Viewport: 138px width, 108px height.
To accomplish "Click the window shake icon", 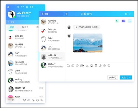I will point(92,66).
